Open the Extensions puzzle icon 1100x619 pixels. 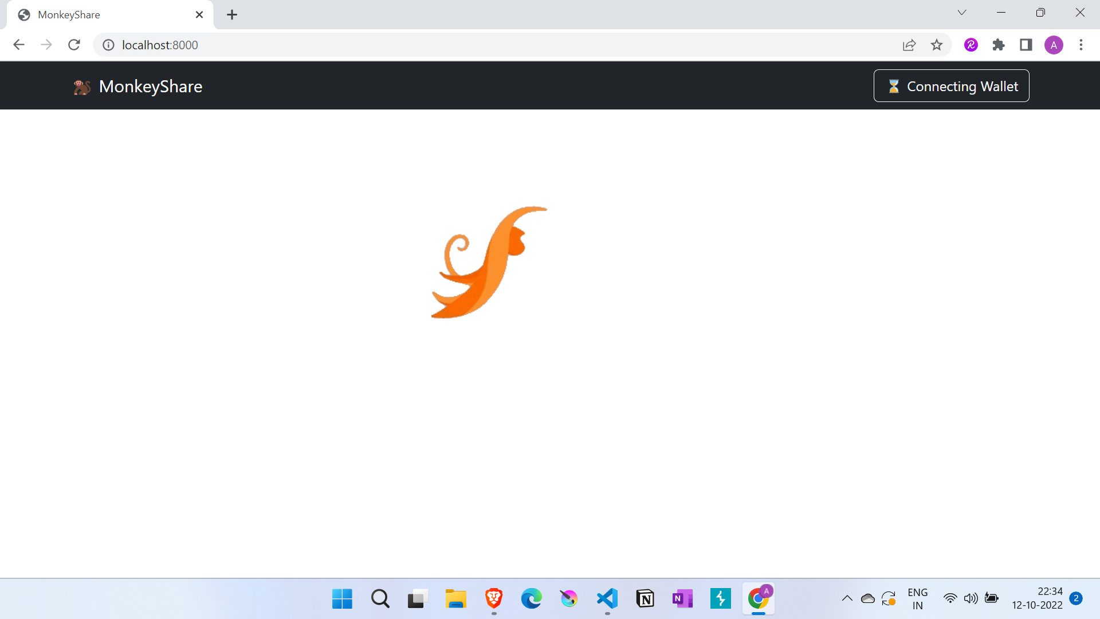pos(998,45)
